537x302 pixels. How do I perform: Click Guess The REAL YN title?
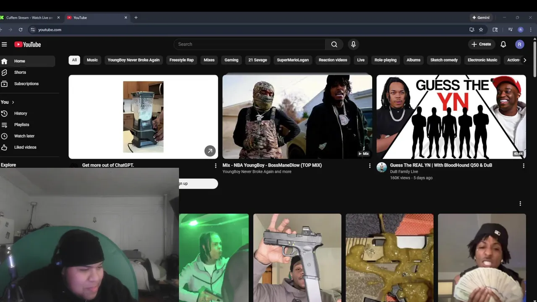pyautogui.click(x=441, y=165)
